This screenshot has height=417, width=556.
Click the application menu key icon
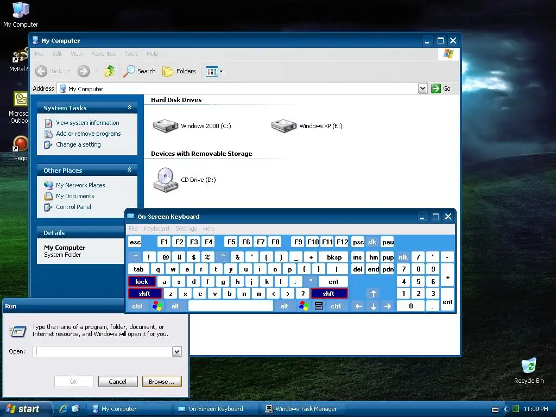(x=319, y=306)
